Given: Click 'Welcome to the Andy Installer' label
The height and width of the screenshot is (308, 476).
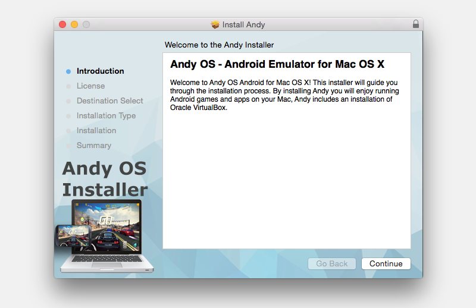Looking at the screenshot, I should [x=219, y=45].
